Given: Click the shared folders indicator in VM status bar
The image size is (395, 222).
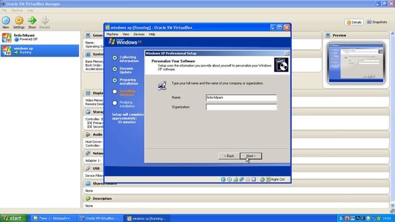Looking at the screenshot, I should point(247,179).
